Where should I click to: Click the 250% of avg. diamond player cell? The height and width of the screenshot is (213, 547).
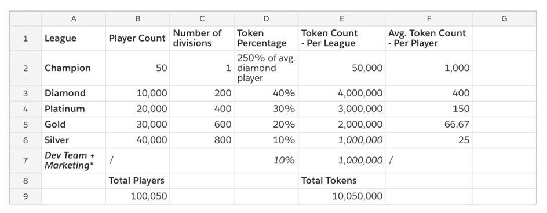tap(266, 68)
